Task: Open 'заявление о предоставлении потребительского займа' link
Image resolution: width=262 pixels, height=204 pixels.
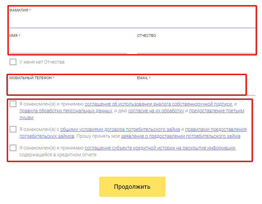Action: 181,136
